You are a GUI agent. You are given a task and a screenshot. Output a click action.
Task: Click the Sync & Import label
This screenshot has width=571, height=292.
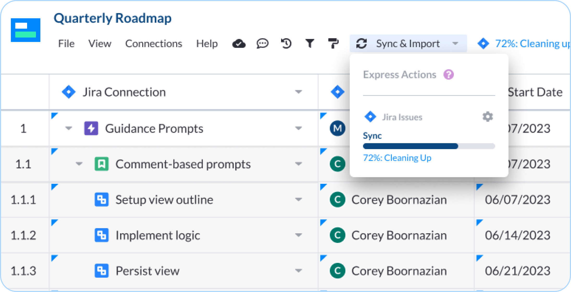pos(408,44)
